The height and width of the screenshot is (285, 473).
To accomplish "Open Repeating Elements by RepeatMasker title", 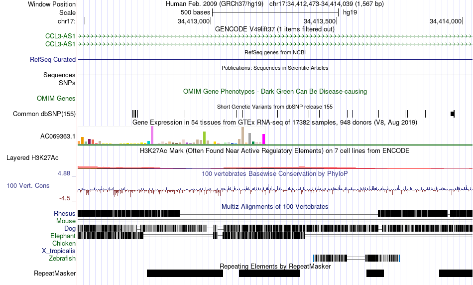I will click(275, 266).
